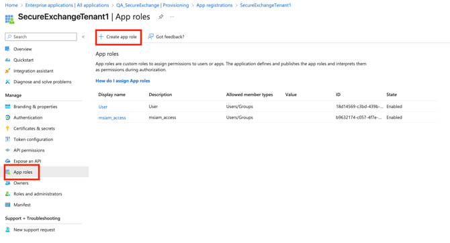Click Owners label in sidebar
The height and width of the screenshot is (243, 450).
21,183
